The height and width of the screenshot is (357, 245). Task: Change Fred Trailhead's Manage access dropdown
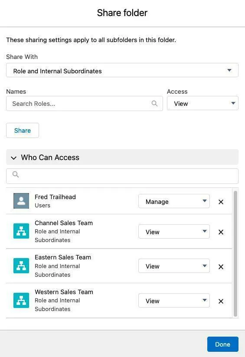(174, 201)
